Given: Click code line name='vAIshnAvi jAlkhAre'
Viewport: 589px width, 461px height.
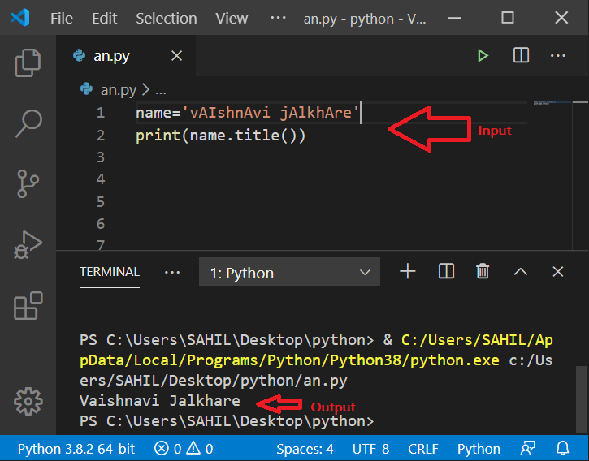Looking at the screenshot, I should coord(247,113).
